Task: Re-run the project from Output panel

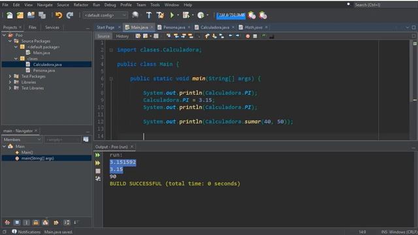Action: [x=98, y=155]
